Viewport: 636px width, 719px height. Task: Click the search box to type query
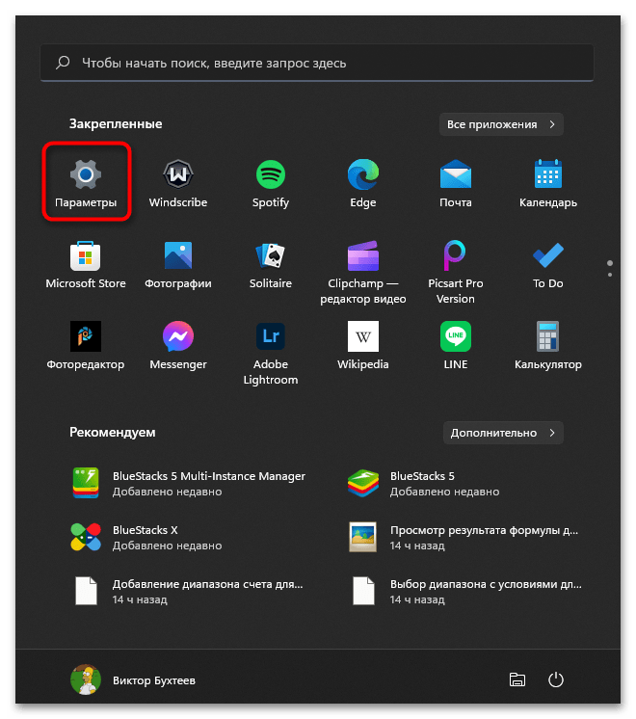coord(317,63)
